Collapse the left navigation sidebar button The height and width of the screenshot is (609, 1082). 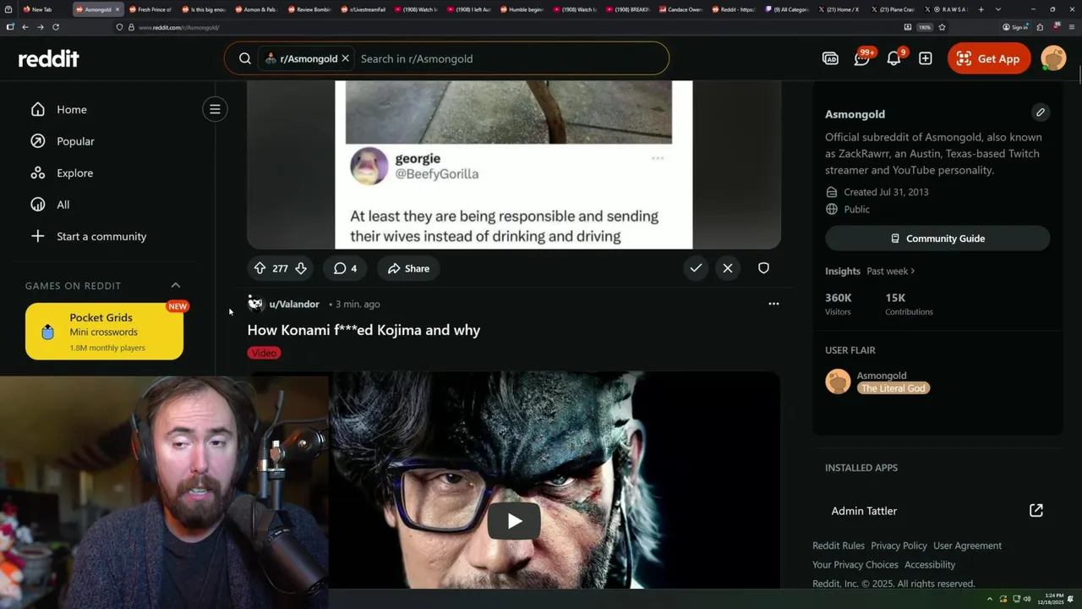click(215, 109)
